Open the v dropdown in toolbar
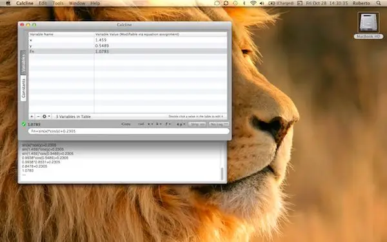 [x=150, y=124]
